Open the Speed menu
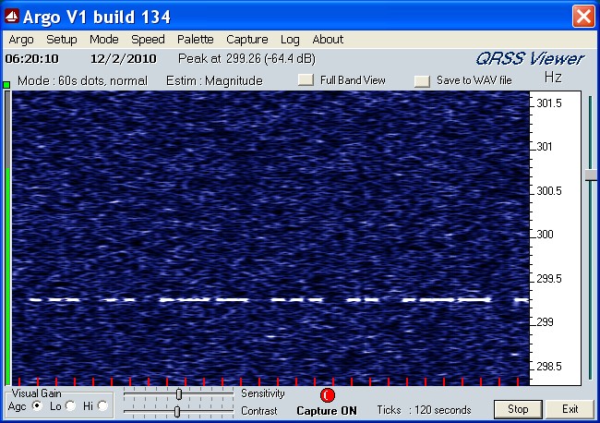Viewport: 600px width, 423px height. pyautogui.click(x=148, y=40)
